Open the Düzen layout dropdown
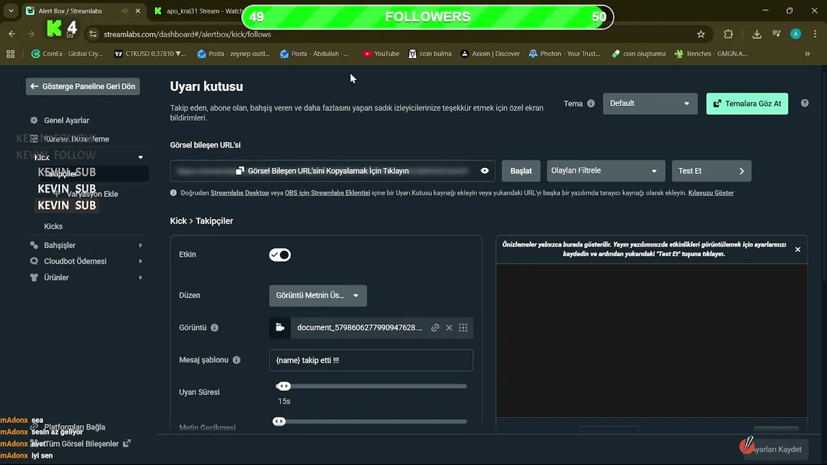The height and width of the screenshot is (465, 827). click(x=318, y=296)
